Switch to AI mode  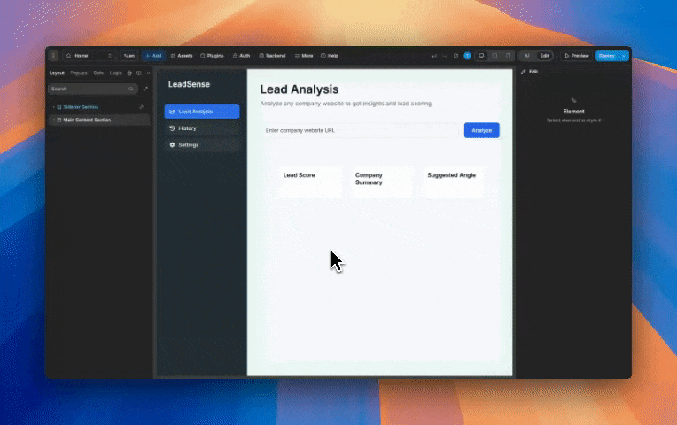[526, 56]
